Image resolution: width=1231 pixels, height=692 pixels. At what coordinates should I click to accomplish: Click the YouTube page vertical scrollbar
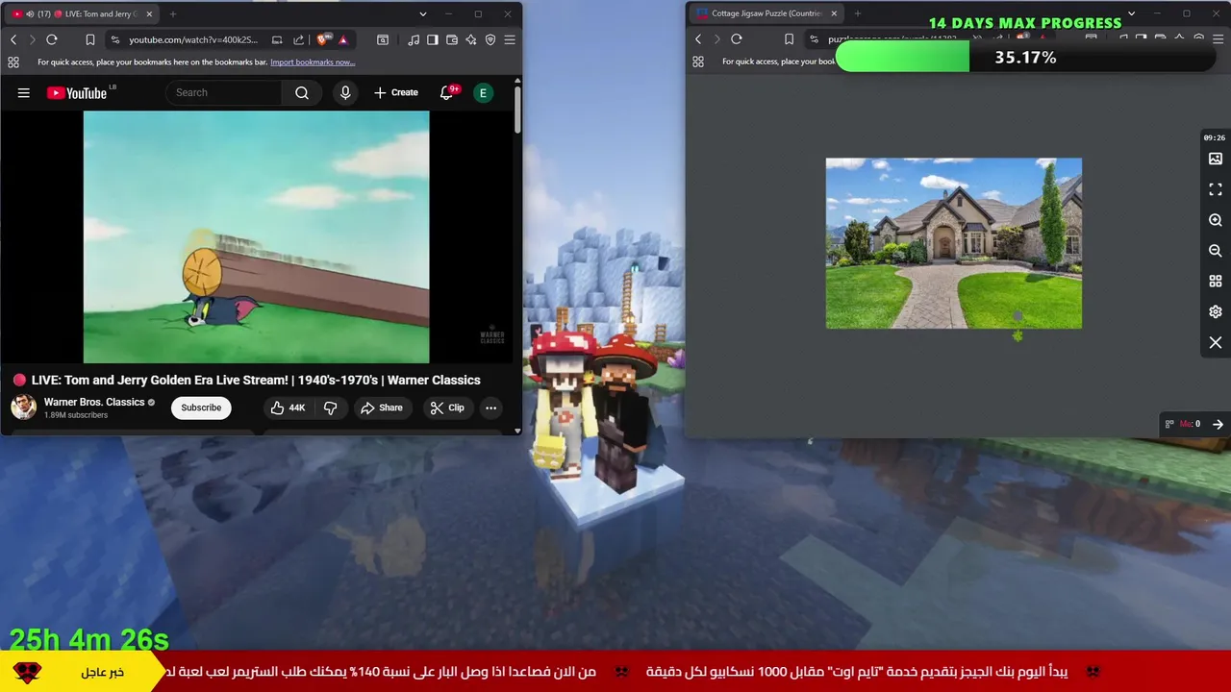517,111
